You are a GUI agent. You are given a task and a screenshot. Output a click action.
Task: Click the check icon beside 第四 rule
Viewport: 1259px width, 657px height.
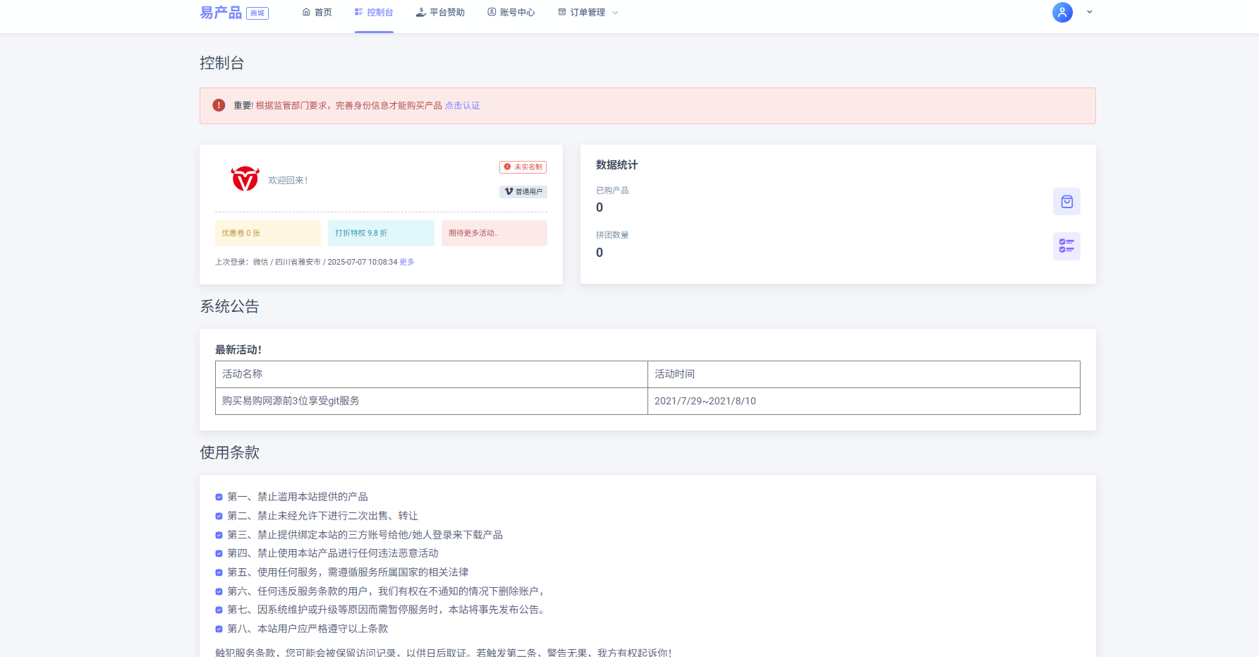pos(219,553)
